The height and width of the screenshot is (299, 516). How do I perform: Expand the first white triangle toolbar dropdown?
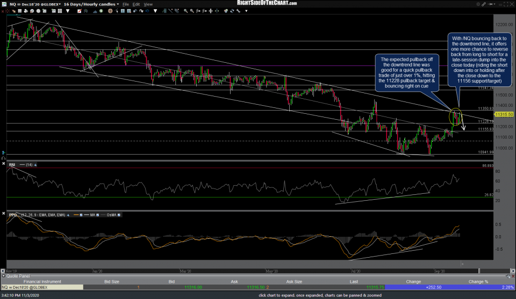[68, 11]
